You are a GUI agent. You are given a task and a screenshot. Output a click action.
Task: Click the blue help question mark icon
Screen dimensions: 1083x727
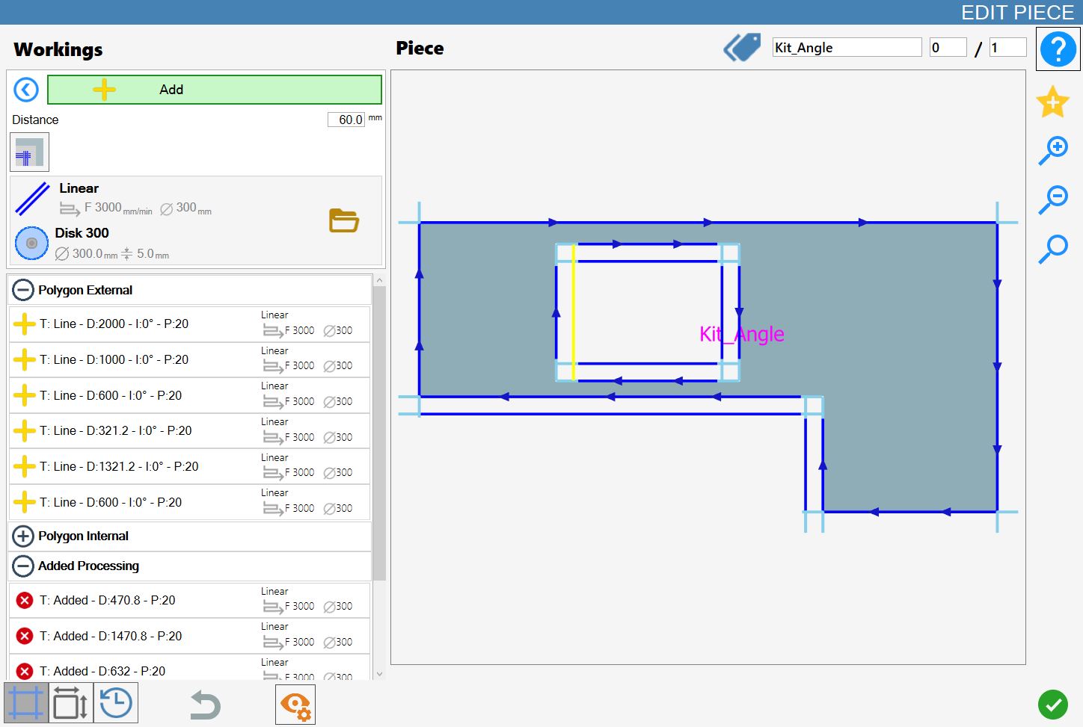point(1058,49)
